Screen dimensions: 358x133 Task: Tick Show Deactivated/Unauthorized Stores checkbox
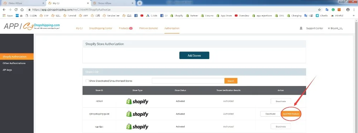87,81
